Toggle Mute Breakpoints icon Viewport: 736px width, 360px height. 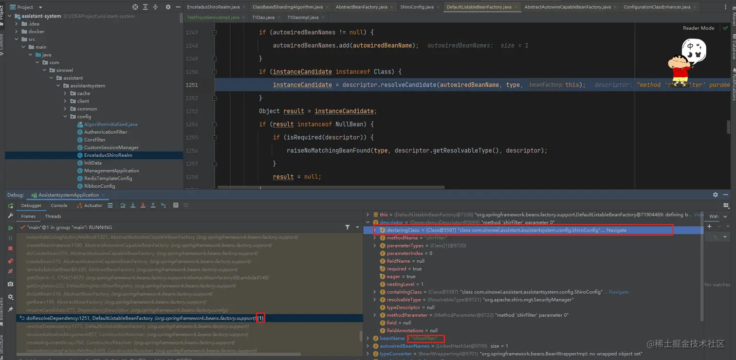(10, 271)
